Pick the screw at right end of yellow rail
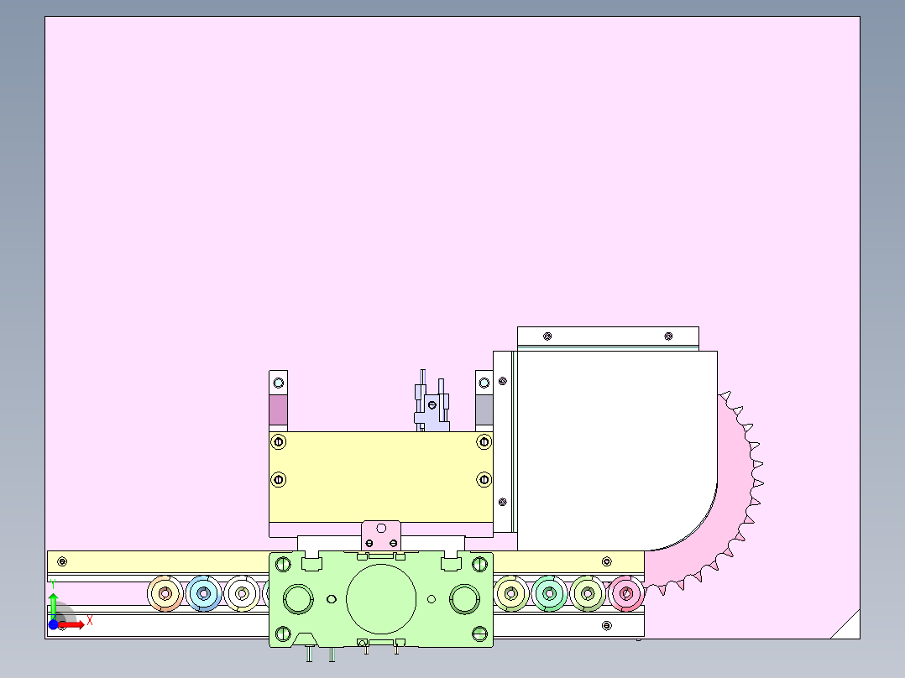This screenshot has height=678, width=905. tap(607, 561)
